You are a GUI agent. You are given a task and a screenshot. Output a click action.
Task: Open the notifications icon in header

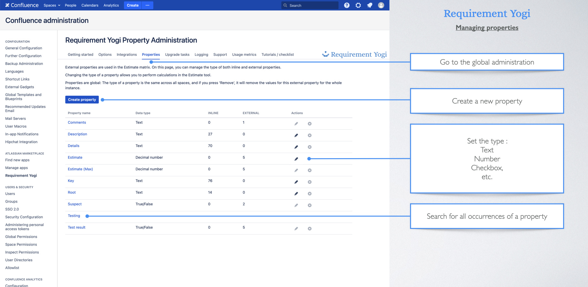click(370, 5)
